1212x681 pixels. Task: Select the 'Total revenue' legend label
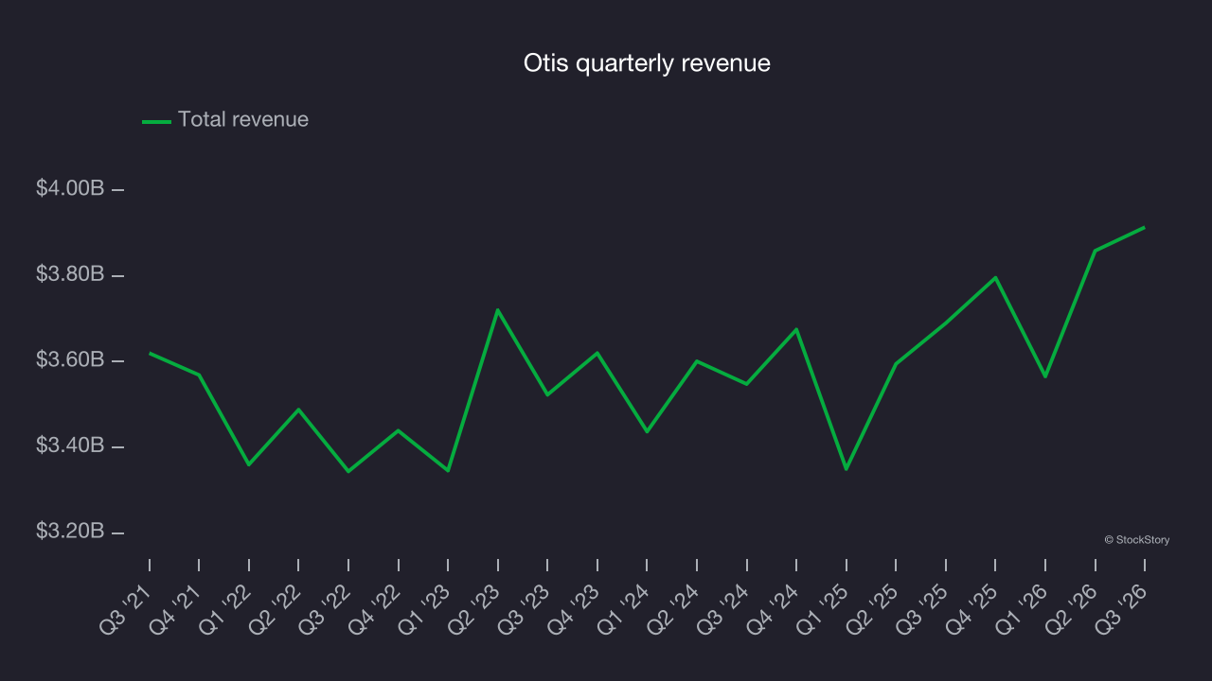pos(243,119)
